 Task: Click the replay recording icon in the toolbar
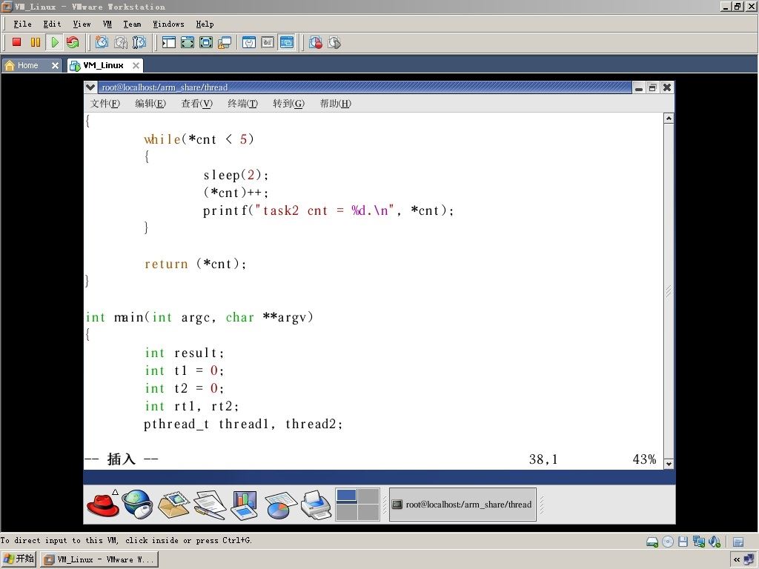tap(334, 42)
